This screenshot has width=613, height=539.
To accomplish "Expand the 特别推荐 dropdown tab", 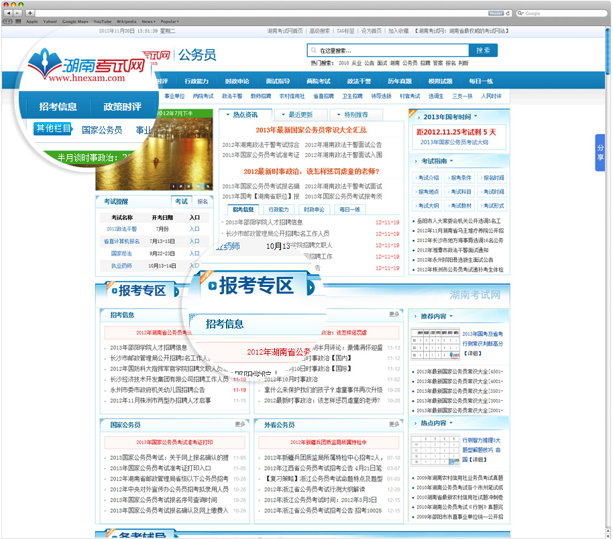I will pos(358,115).
